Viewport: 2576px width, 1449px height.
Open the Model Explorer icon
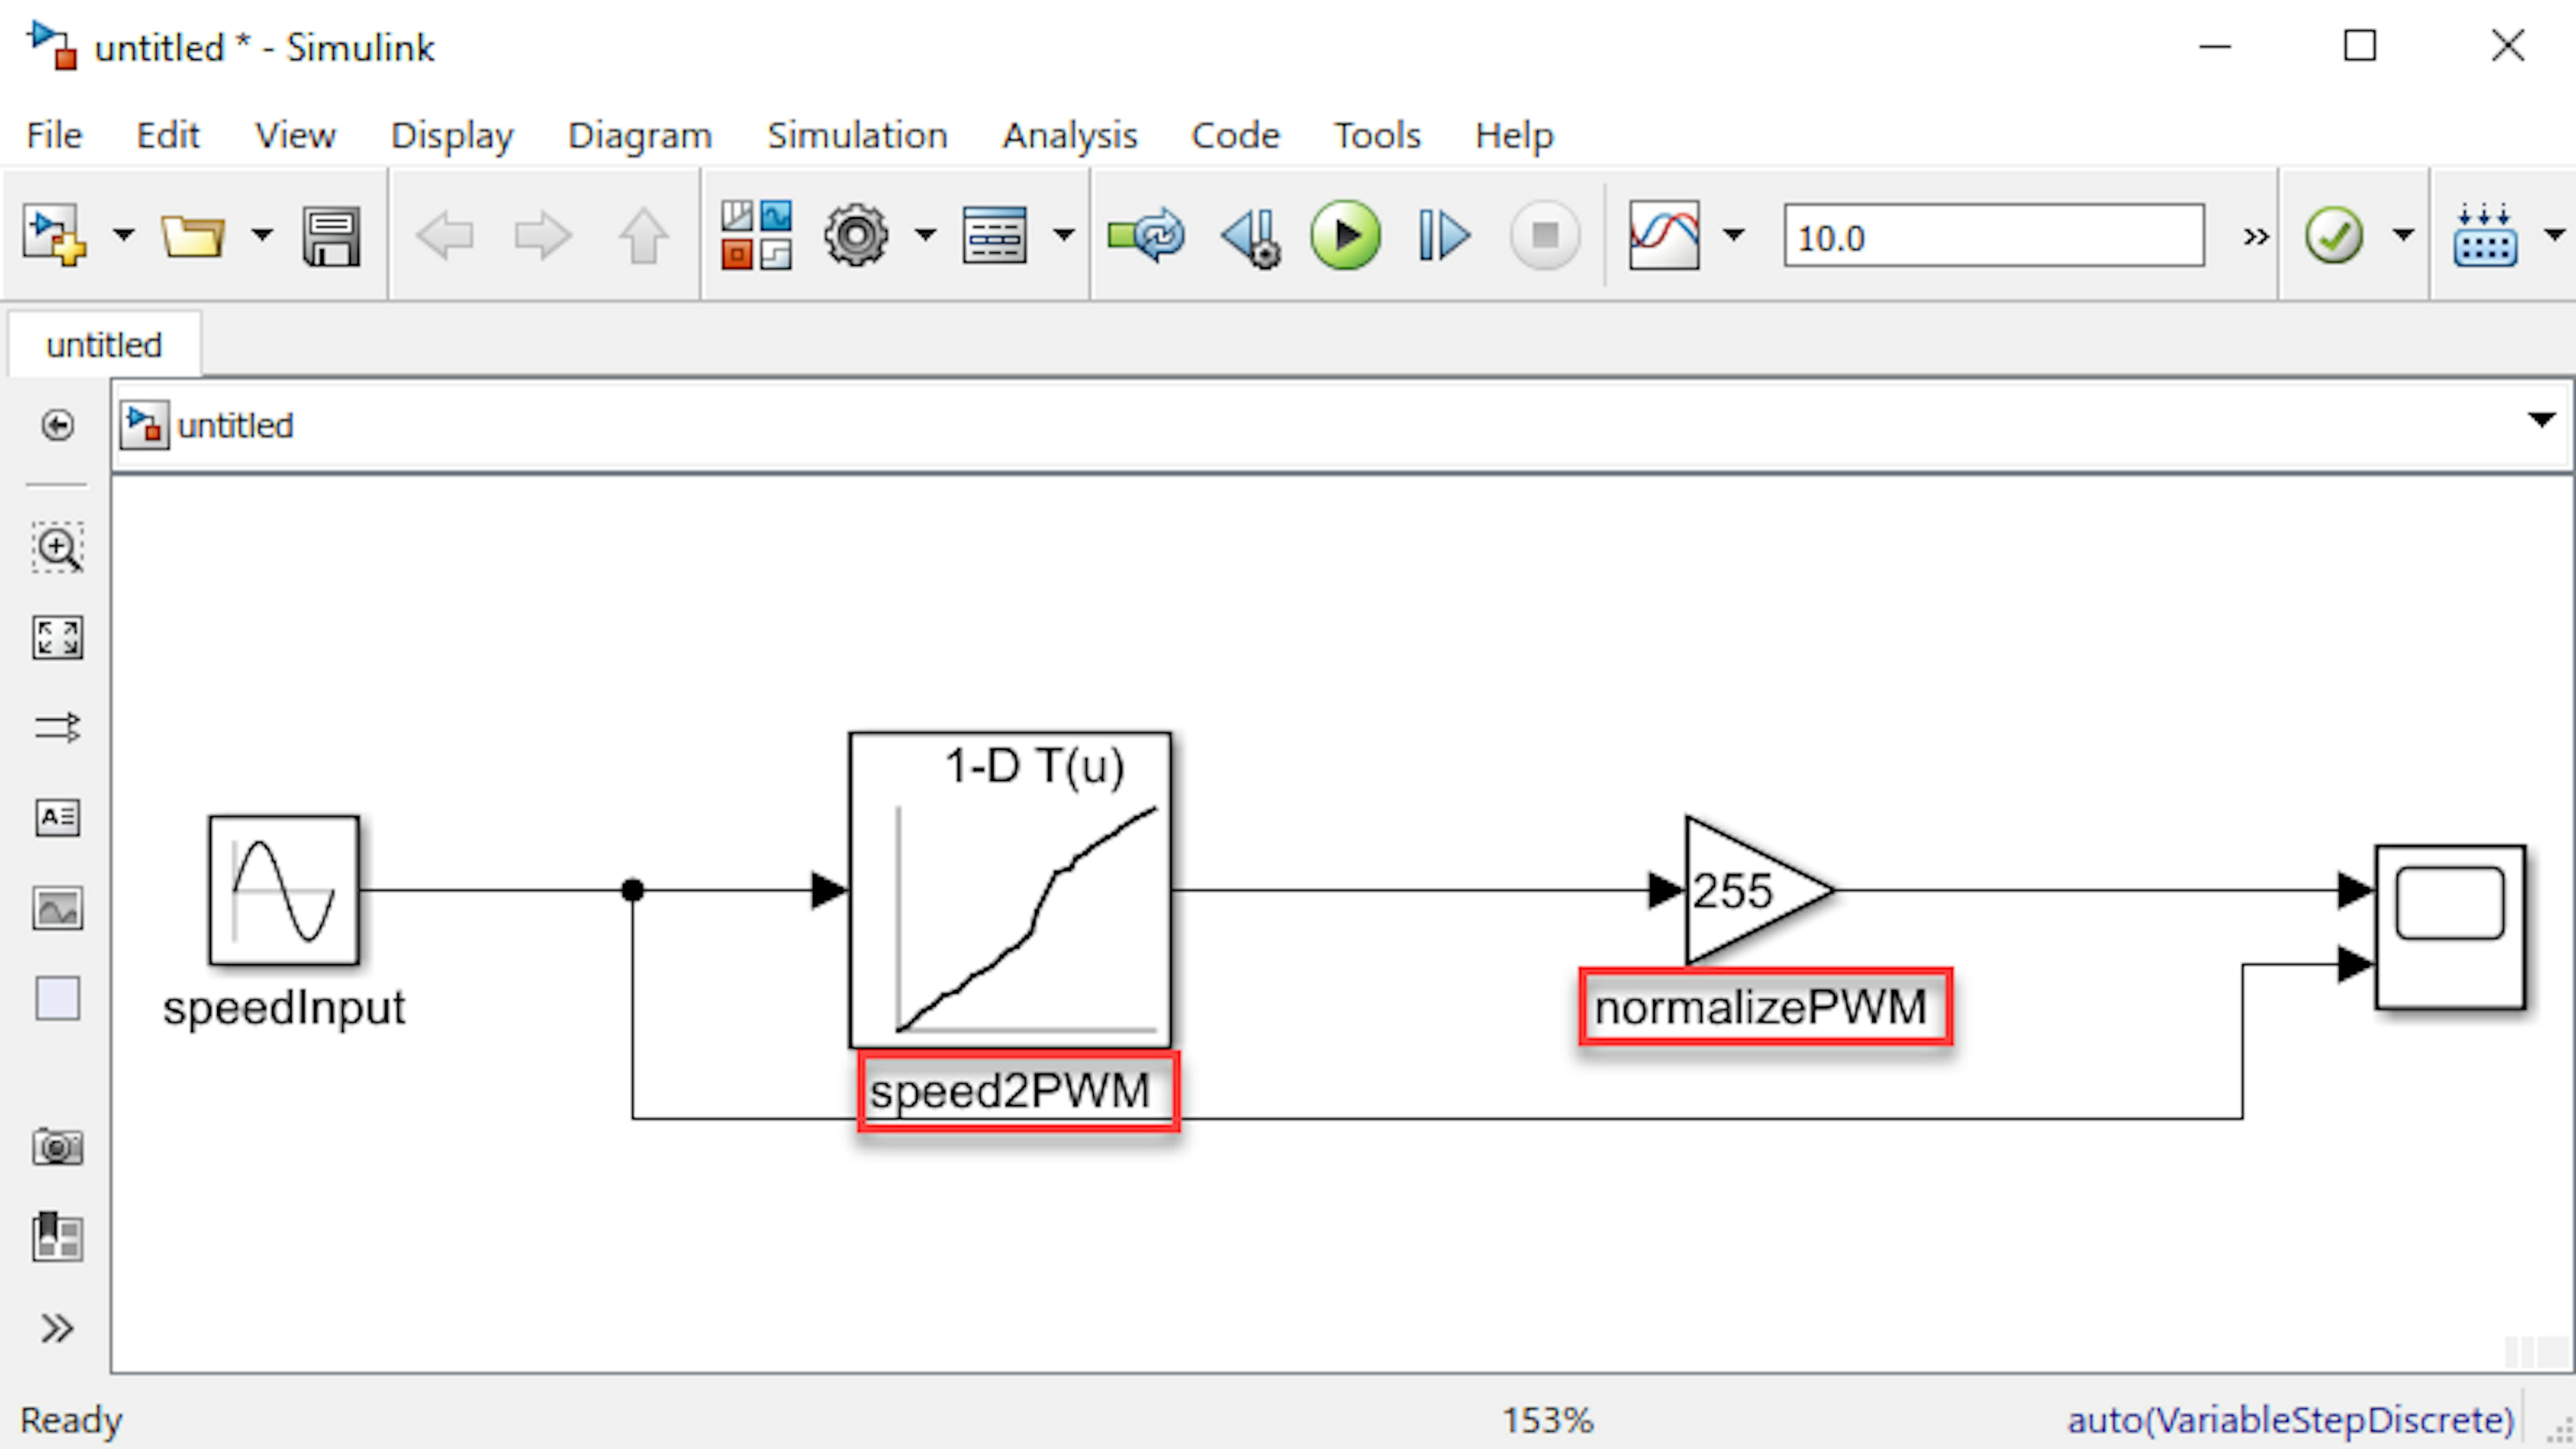(994, 236)
